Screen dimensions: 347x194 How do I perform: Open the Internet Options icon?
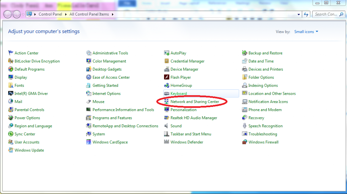[x=88, y=94]
